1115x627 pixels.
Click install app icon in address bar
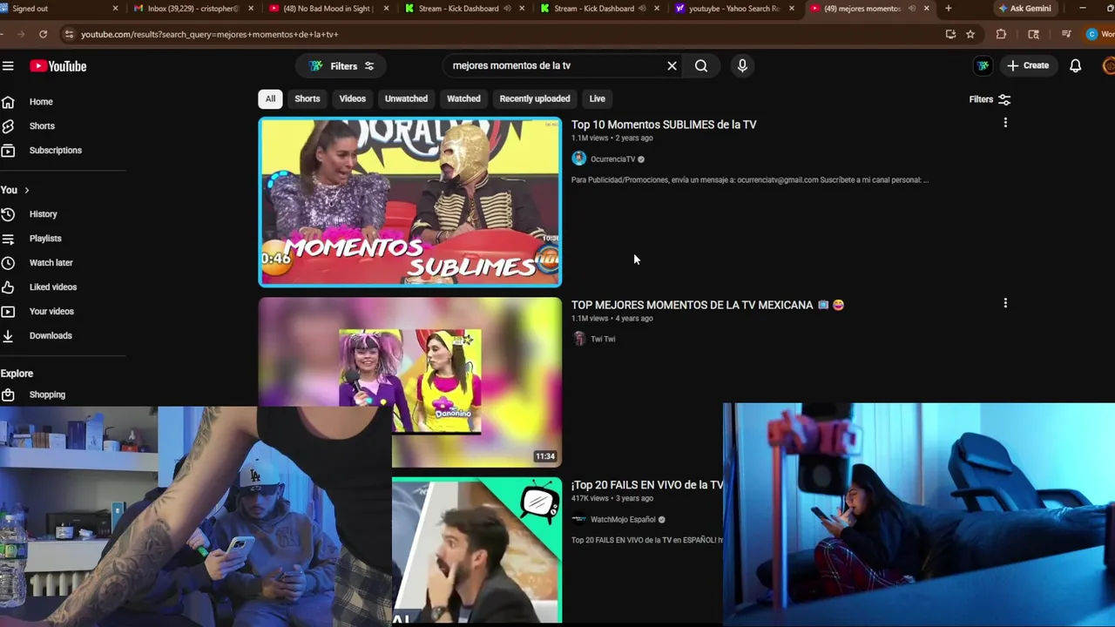950,34
